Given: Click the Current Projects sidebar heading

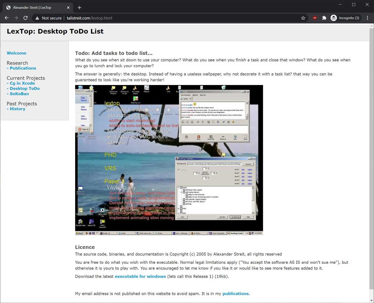Looking at the screenshot, I should coord(26,78).
